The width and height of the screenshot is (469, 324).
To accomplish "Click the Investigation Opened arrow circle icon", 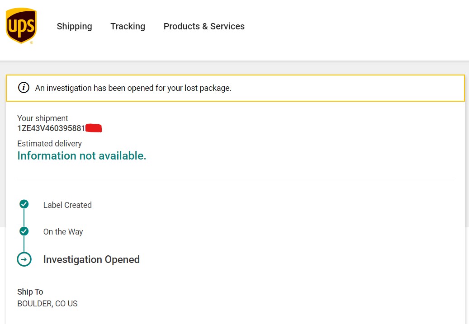I will point(24,259).
